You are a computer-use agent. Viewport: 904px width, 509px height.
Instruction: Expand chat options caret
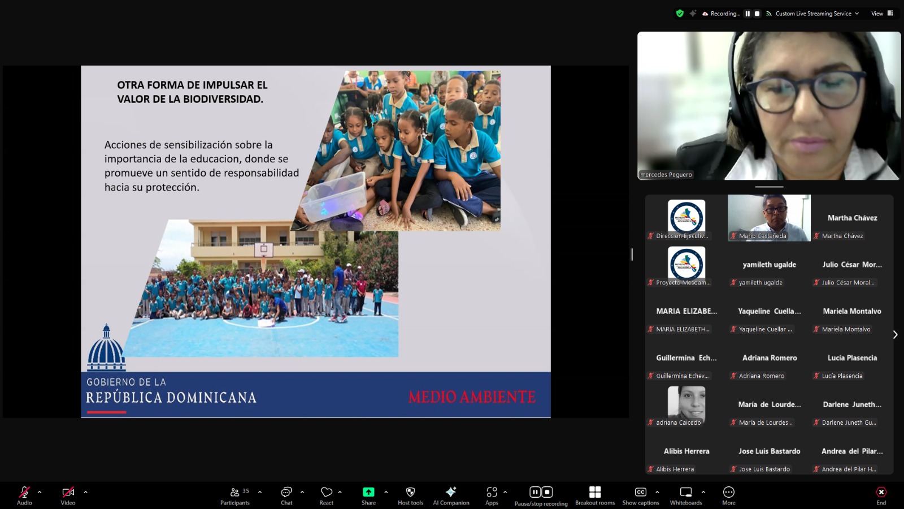pyautogui.click(x=302, y=492)
